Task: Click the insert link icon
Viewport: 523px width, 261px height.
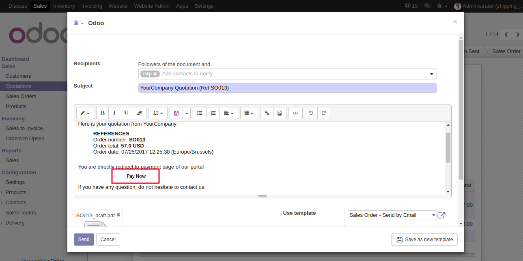Action: click(267, 113)
